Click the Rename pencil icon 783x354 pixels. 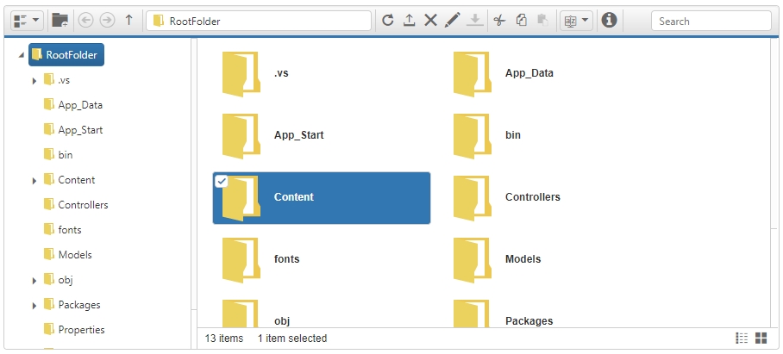click(452, 21)
